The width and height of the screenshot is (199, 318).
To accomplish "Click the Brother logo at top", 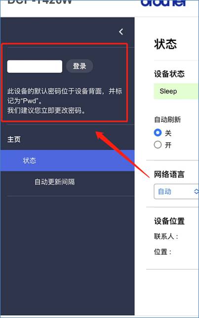I will point(163,3).
